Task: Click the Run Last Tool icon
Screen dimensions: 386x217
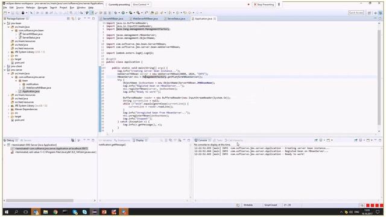Action: coord(138,13)
